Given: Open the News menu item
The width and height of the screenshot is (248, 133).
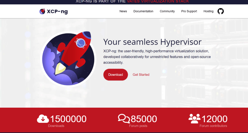Looking at the screenshot, I should [123, 11].
